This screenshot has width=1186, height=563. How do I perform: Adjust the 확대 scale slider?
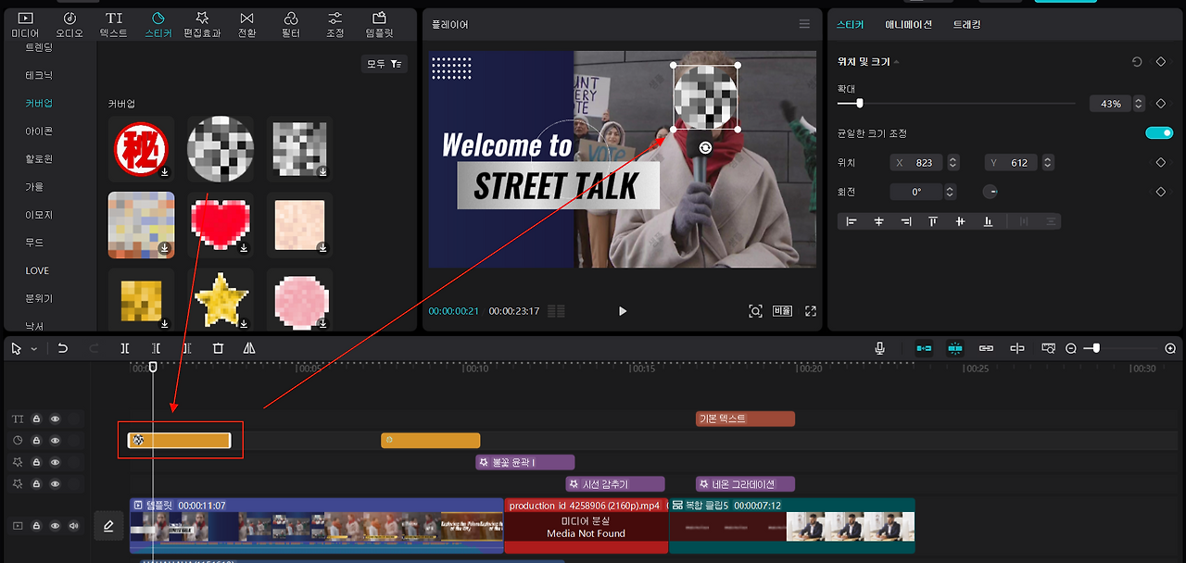click(x=860, y=104)
